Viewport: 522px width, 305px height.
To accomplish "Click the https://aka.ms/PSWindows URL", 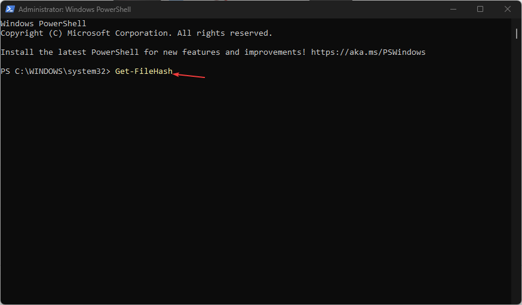I will pyautogui.click(x=368, y=52).
